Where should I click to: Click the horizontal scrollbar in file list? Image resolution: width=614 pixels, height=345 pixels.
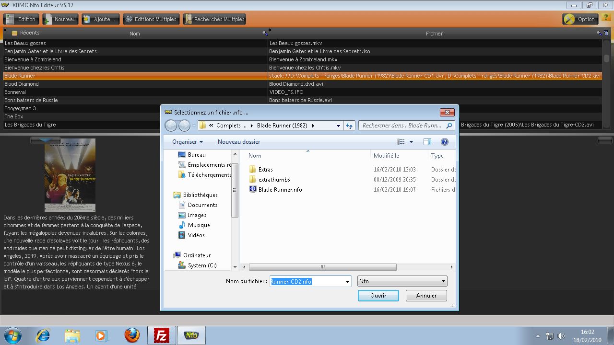(x=322, y=267)
